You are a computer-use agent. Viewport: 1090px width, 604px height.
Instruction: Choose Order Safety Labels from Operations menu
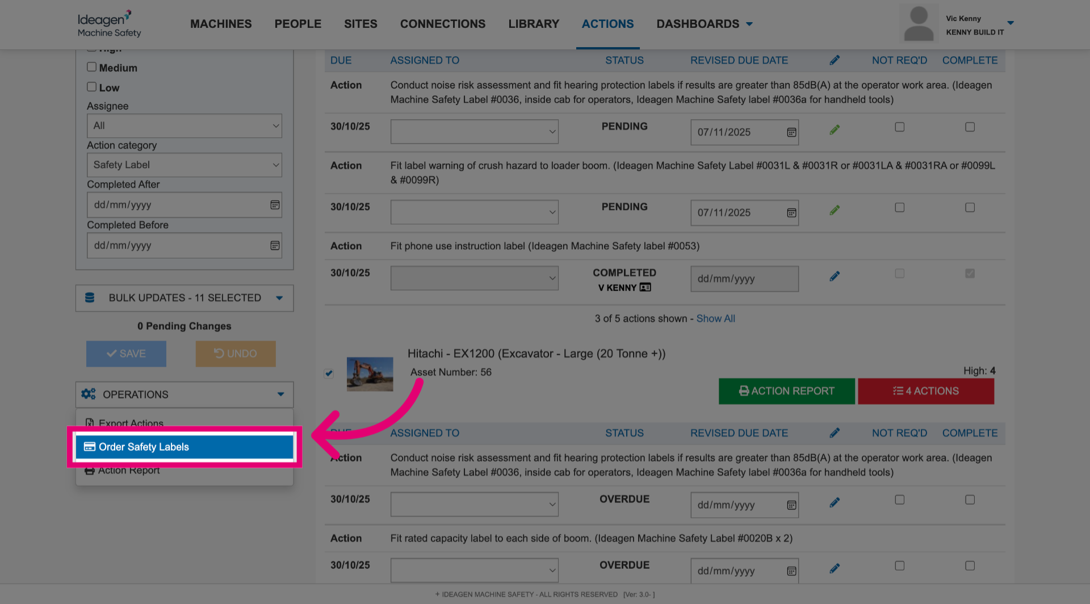pos(185,447)
